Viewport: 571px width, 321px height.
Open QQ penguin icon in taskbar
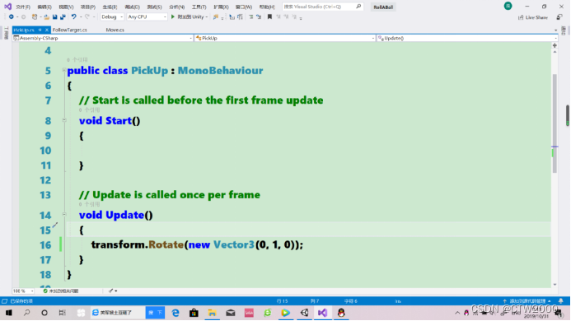coord(341,313)
